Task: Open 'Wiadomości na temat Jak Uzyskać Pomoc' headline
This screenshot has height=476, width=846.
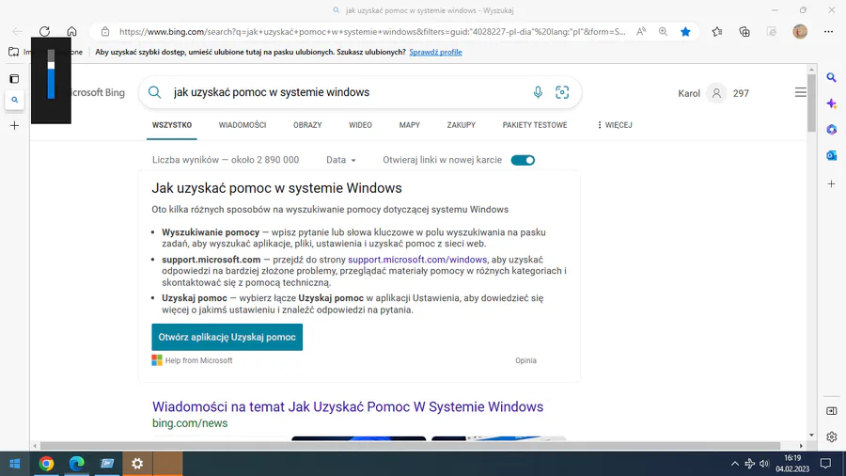Action: pos(348,406)
